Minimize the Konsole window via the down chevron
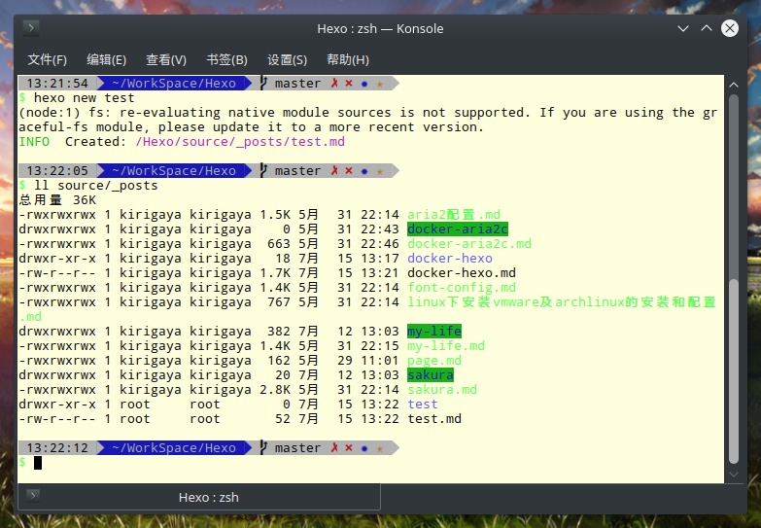Image resolution: width=761 pixels, height=528 pixels. pos(683,28)
